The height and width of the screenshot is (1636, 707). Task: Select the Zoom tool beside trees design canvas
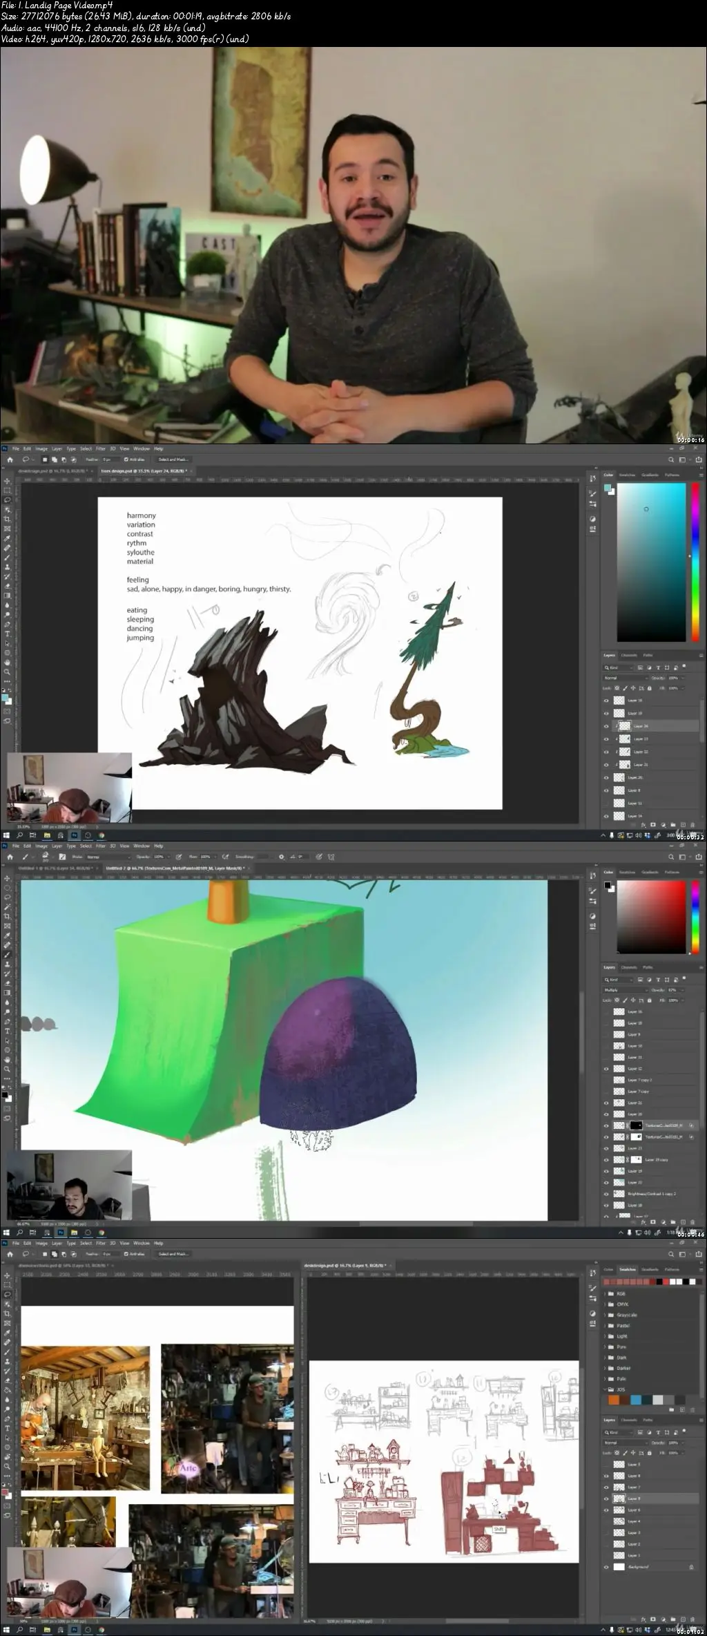pyautogui.click(x=8, y=672)
